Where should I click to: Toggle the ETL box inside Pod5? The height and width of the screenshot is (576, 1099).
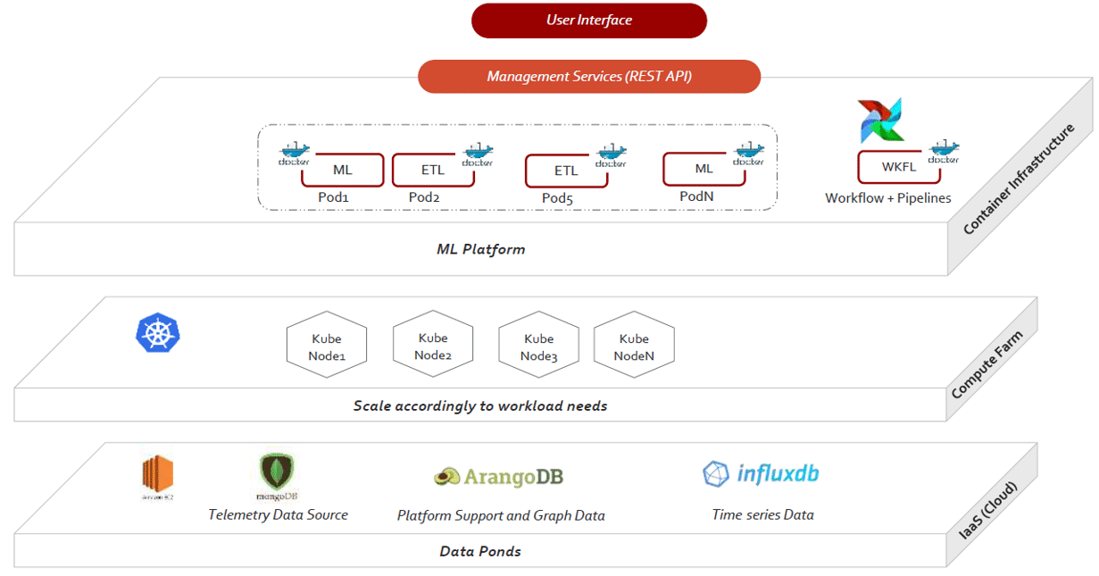tap(567, 169)
